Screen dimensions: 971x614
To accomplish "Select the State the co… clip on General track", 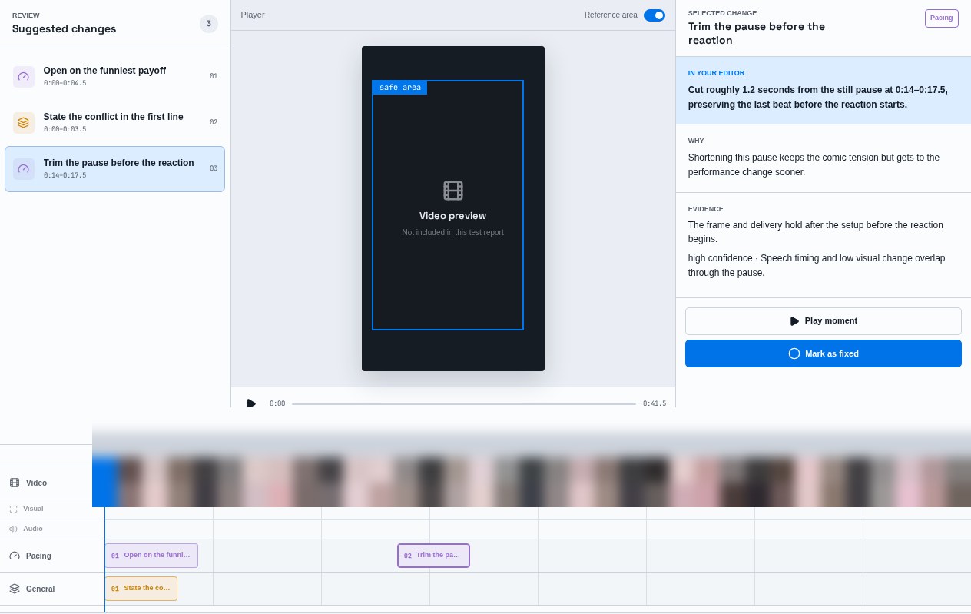I will coord(141,589).
